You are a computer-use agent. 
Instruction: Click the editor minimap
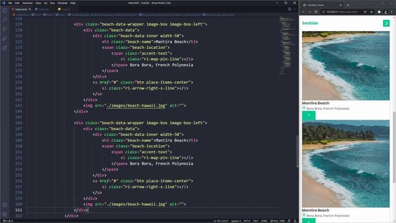[286, 45]
